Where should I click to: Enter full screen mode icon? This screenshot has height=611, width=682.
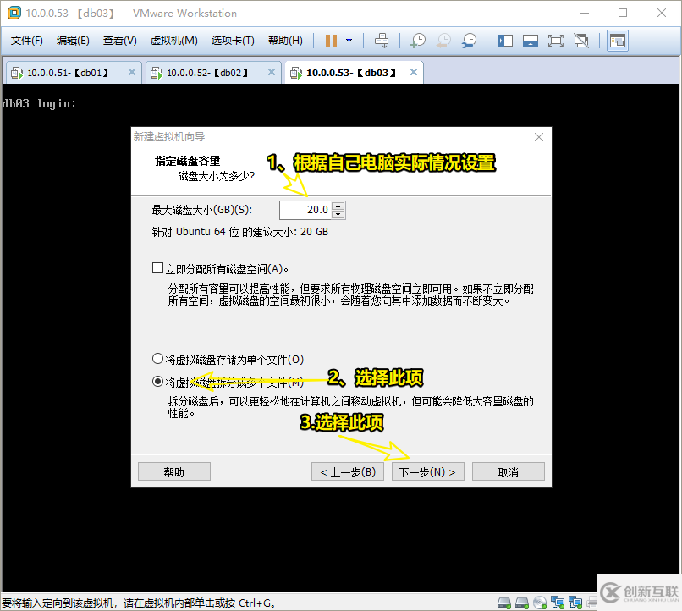tap(555, 41)
